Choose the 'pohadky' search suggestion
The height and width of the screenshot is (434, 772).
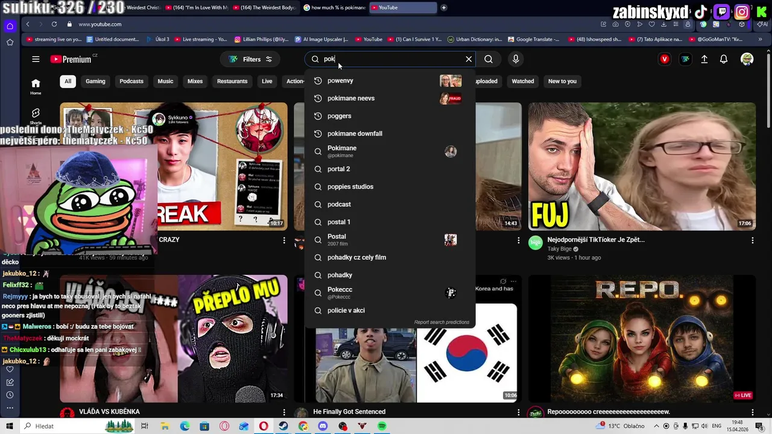pos(390,275)
